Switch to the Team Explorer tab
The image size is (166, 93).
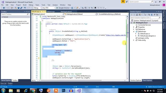point(147,80)
